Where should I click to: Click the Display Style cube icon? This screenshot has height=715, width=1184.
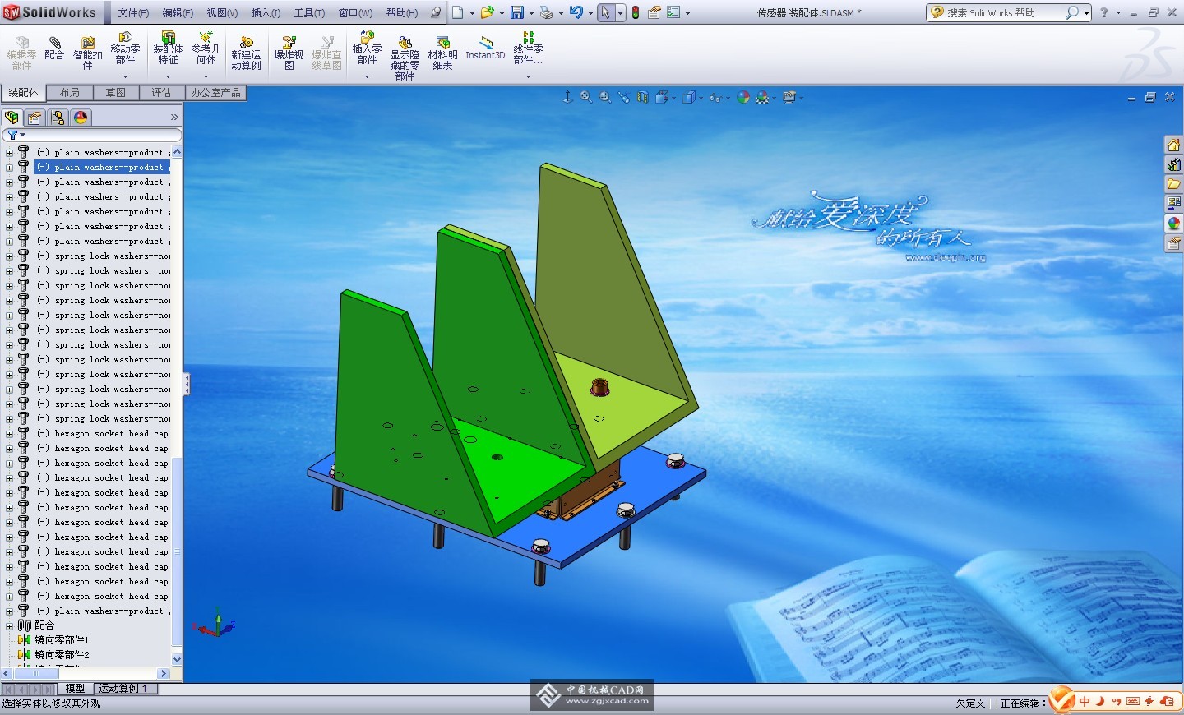[x=689, y=97]
